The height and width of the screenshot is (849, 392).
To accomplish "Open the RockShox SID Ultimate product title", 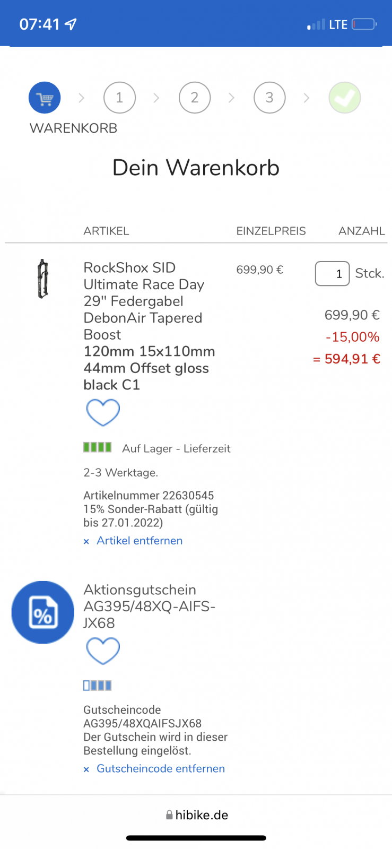I will click(x=143, y=301).
